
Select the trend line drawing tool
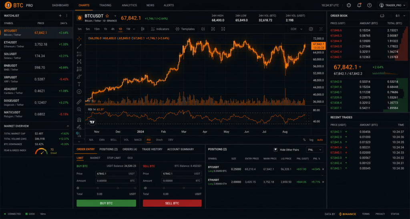[x=79, y=47]
